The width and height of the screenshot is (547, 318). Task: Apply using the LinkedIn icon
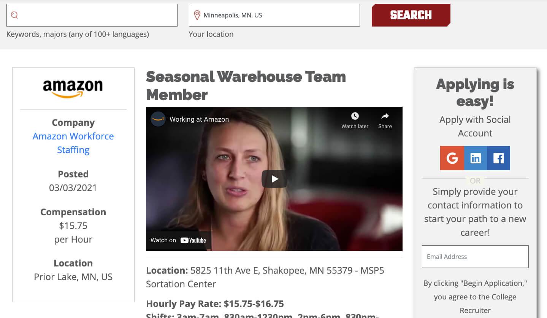[476, 158]
